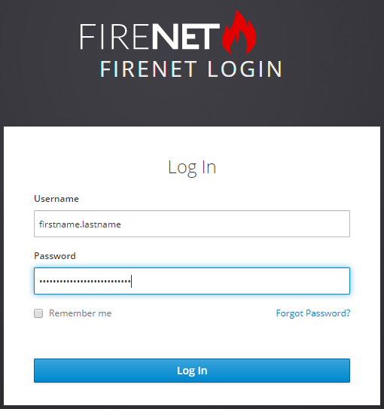Screen dimensions: 384x409
Task: Focus the Username input field
Action: (x=192, y=224)
